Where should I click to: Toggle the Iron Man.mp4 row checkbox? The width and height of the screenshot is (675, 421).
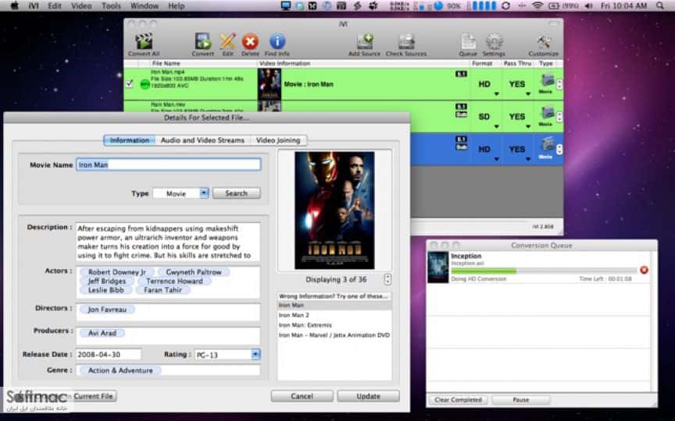129,83
